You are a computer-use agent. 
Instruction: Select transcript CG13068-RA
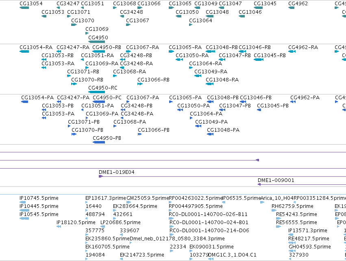[115, 76]
